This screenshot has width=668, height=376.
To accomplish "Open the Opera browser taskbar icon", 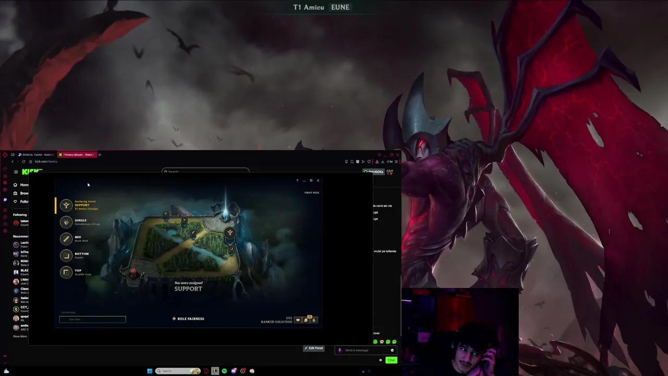I will coord(206,371).
